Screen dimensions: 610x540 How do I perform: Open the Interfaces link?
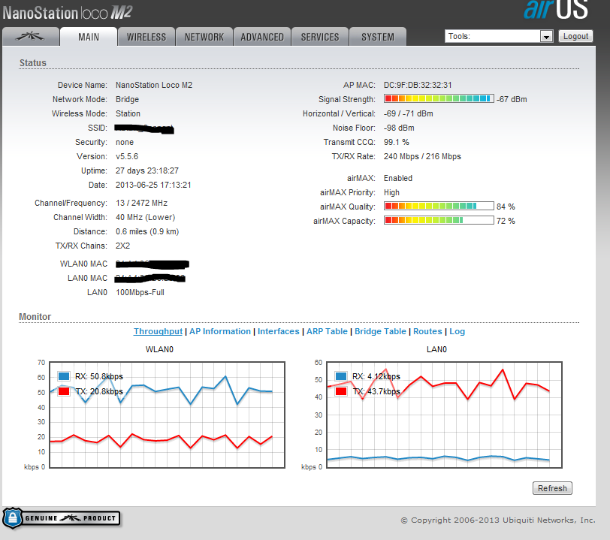pyautogui.click(x=279, y=331)
